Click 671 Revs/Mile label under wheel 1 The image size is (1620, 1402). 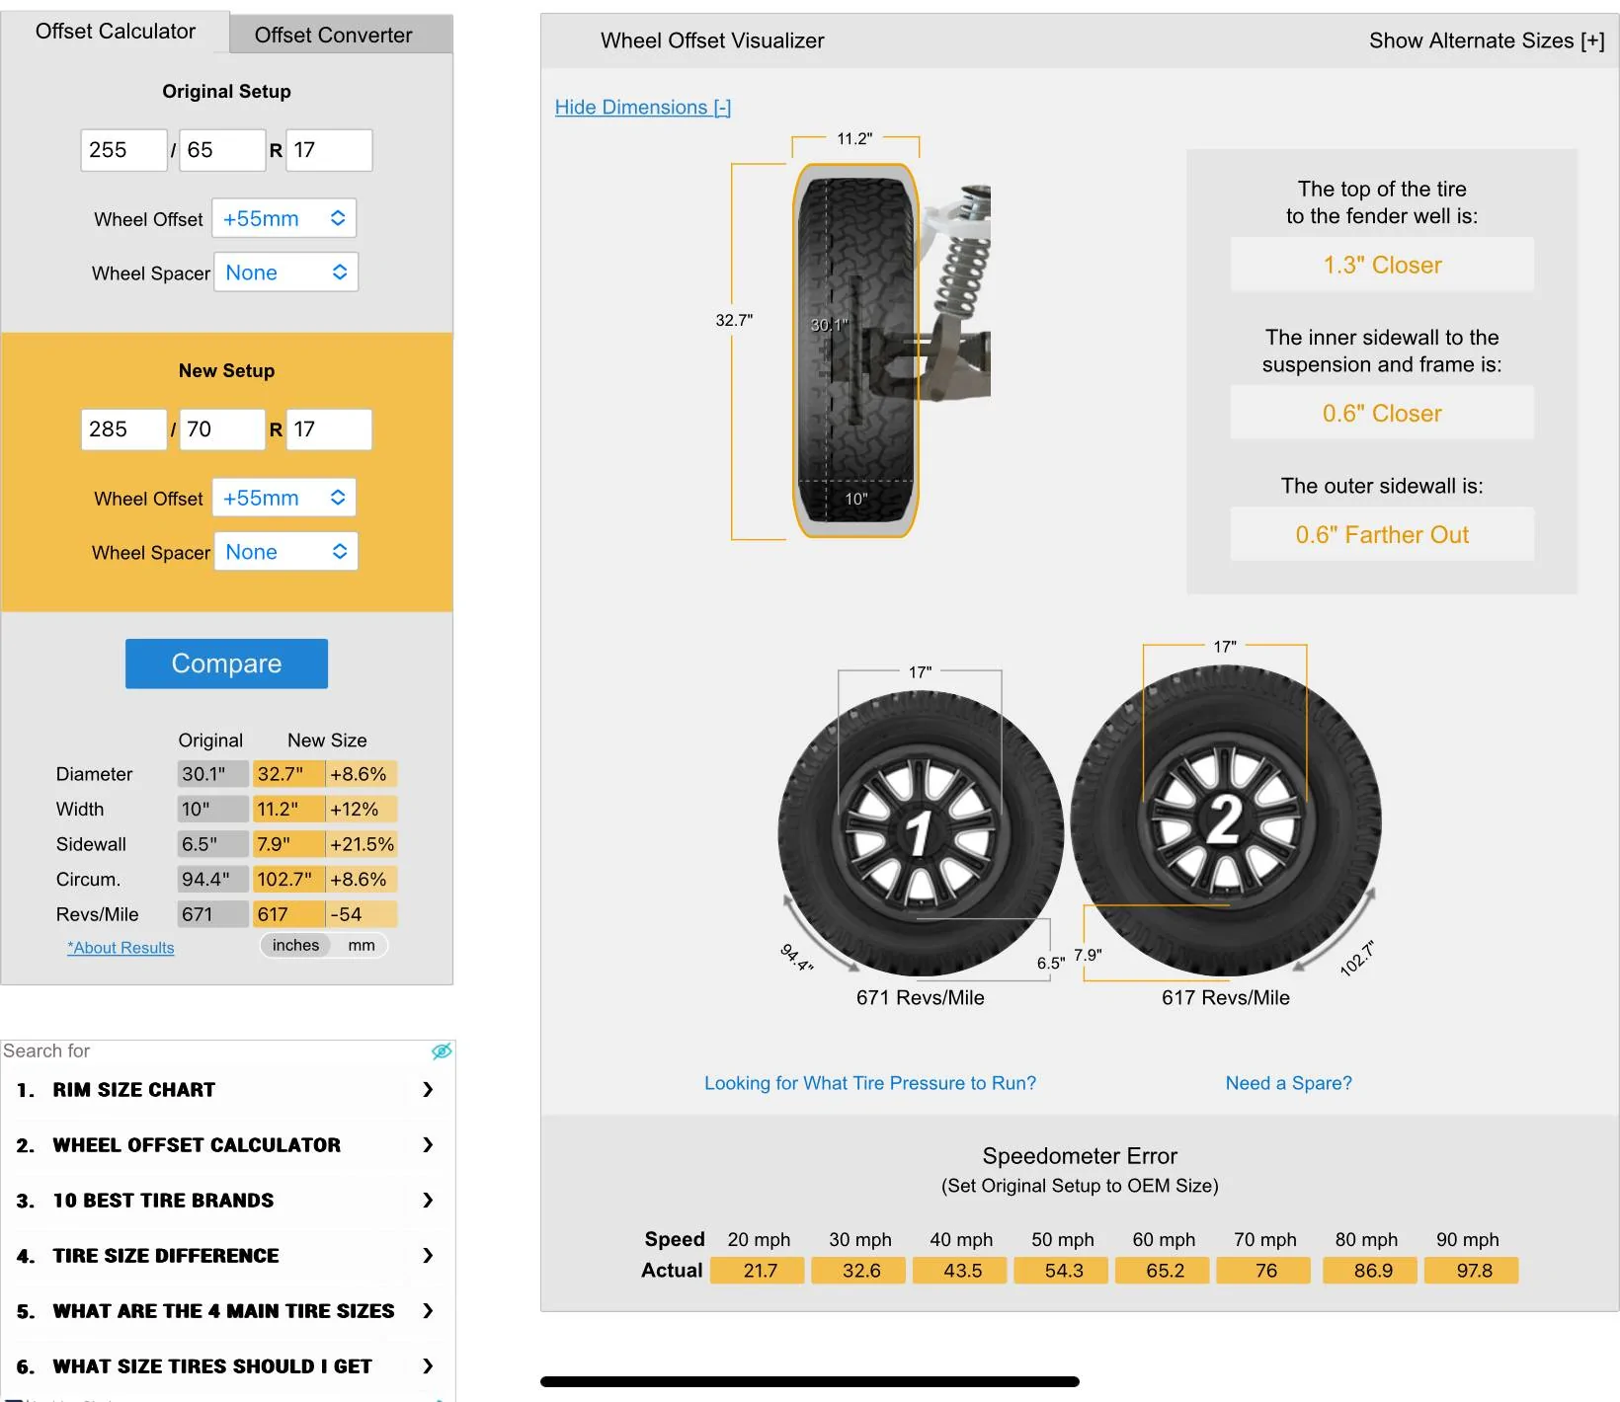coord(921,997)
